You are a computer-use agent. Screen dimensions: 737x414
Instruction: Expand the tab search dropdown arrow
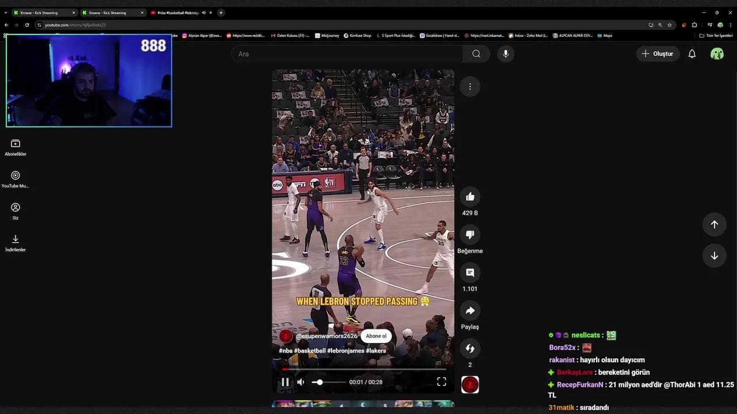click(5, 13)
